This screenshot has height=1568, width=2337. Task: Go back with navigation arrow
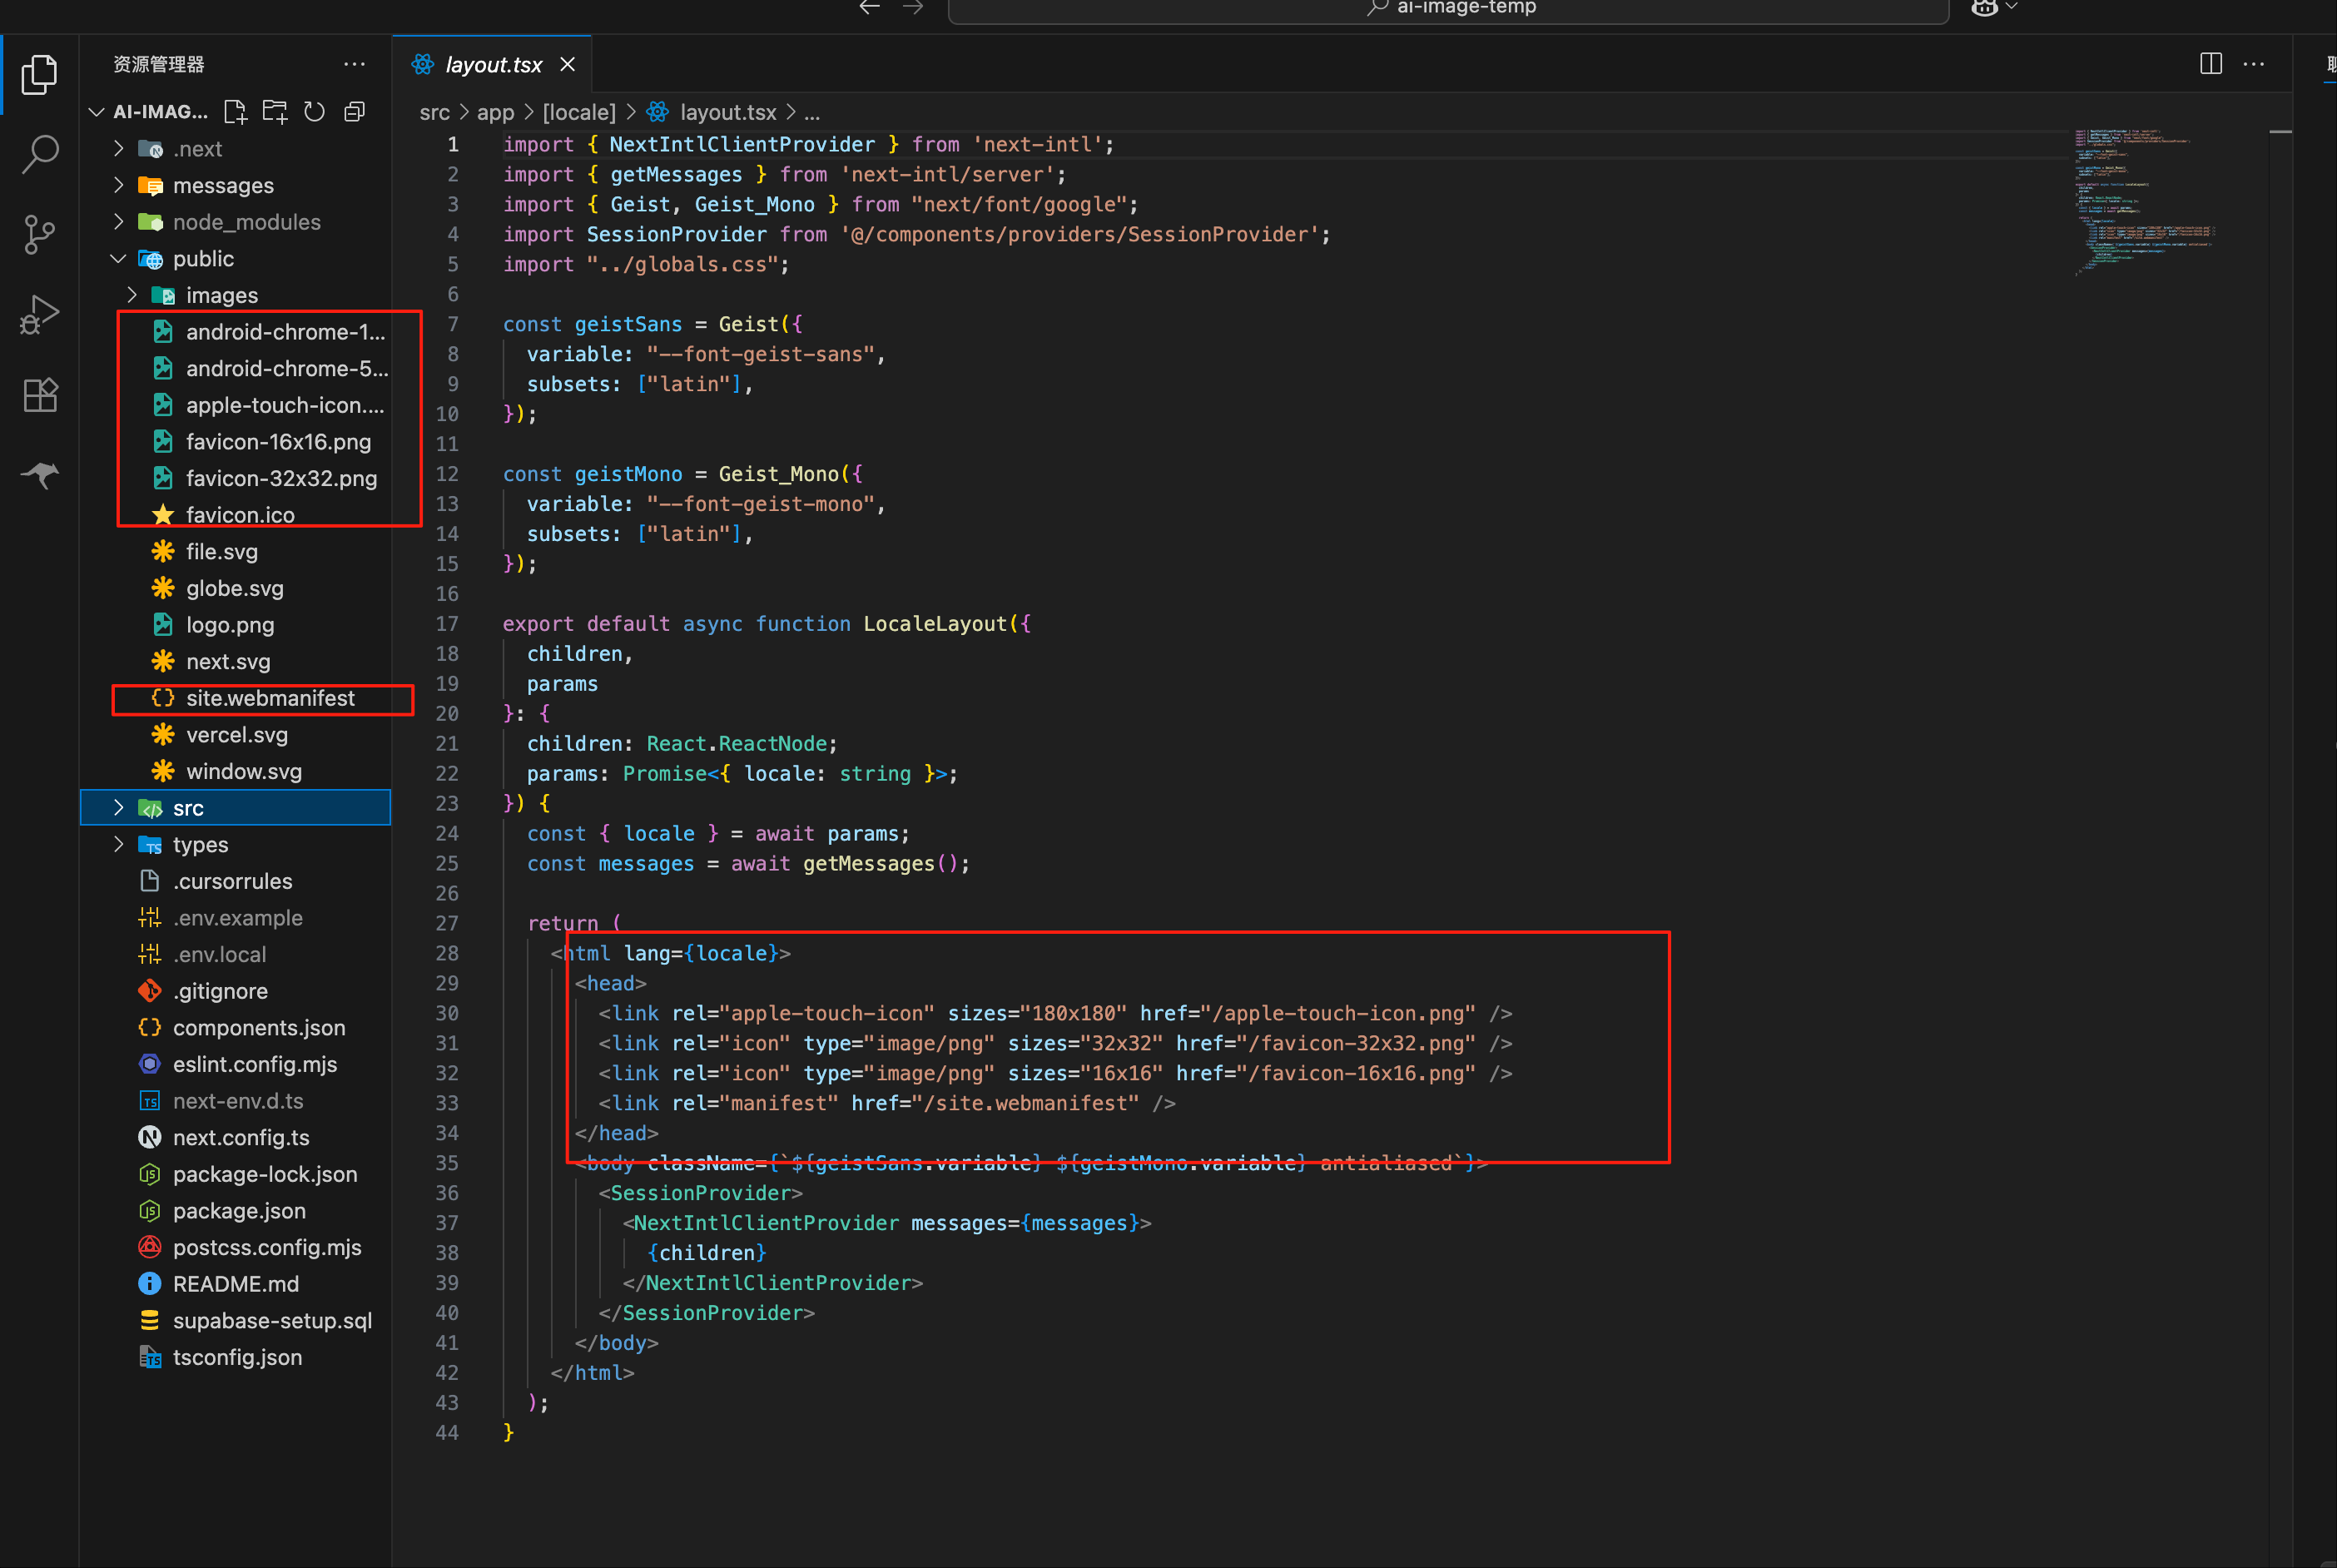click(x=869, y=7)
